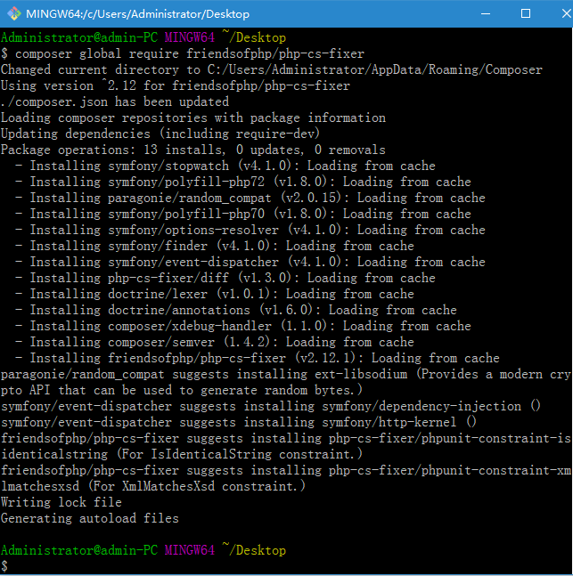Viewport: 573px width, 576px height.
Task: Click 'suggests installing ext-libsodium' line
Action: coord(286,374)
